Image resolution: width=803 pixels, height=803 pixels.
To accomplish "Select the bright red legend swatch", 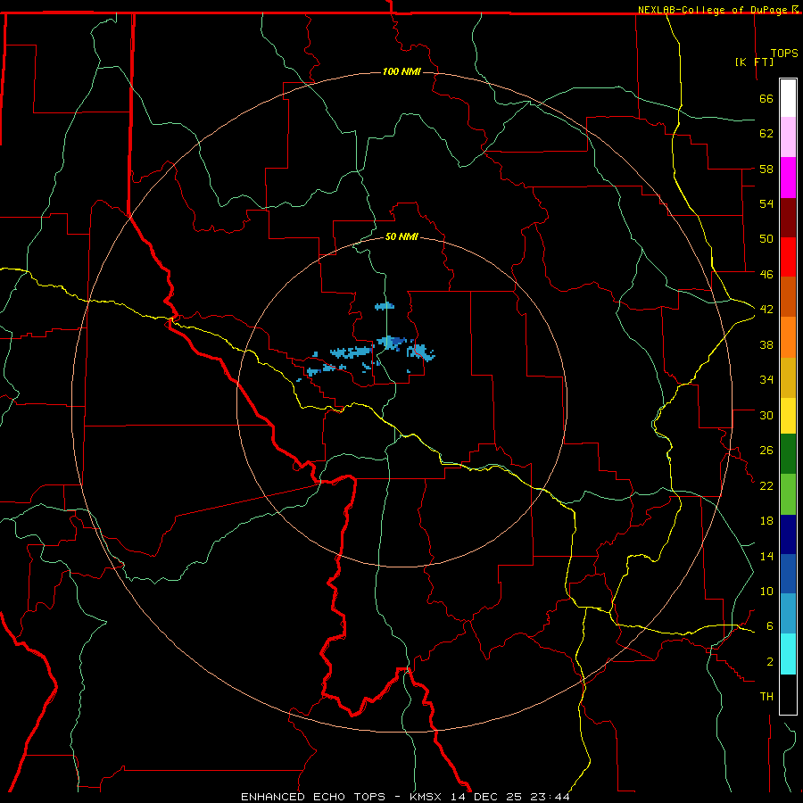I will [788, 257].
